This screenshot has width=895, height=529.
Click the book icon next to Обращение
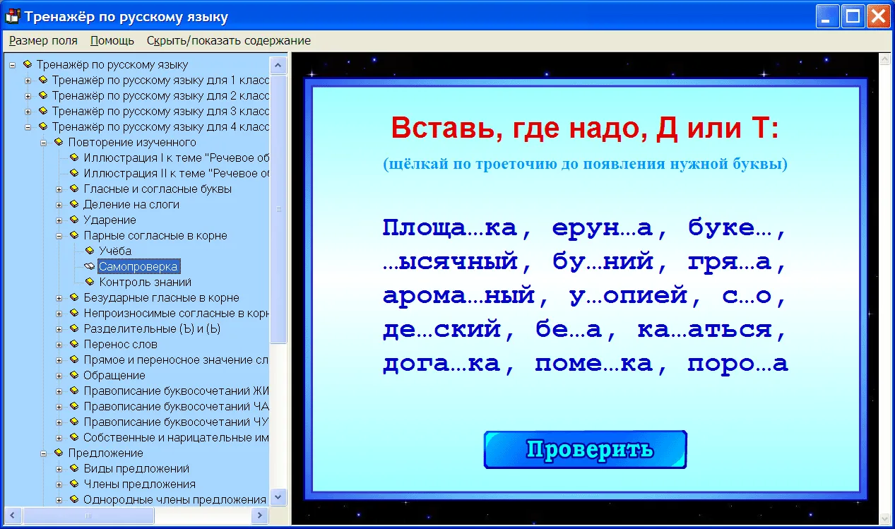[74, 375]
